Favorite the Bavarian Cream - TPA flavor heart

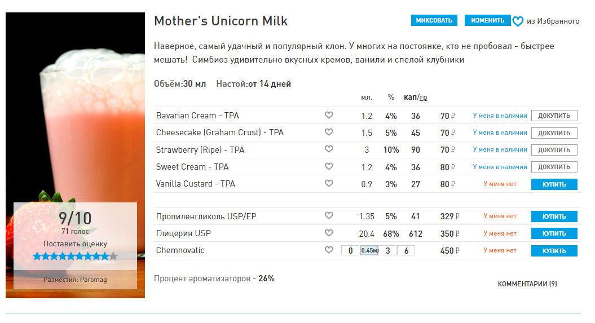[x=329, y=116]
